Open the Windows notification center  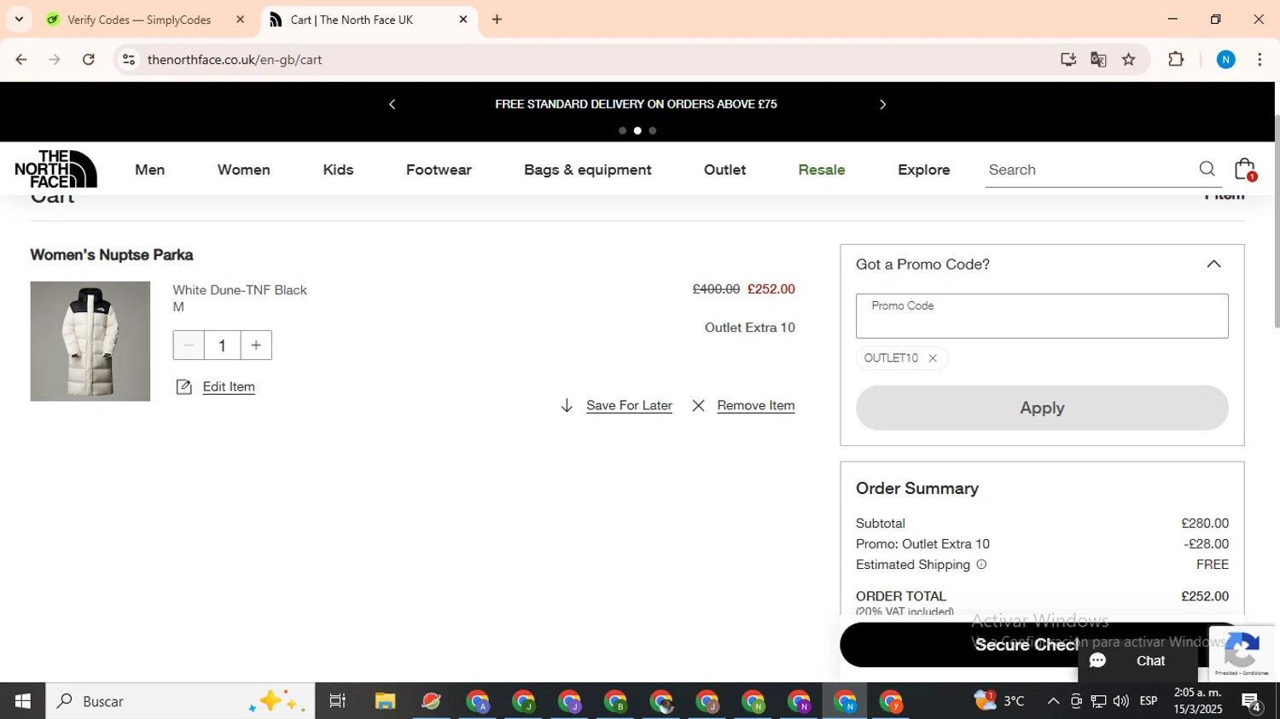click(1252, 702)
